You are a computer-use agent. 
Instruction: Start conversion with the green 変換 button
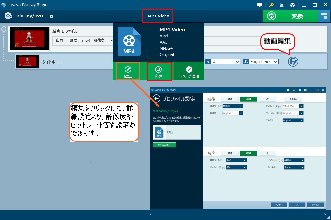(x=290, y=16)
